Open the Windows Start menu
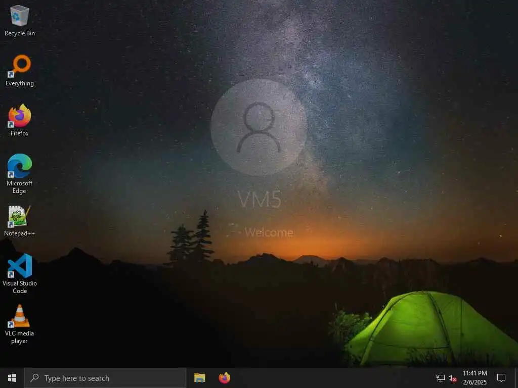Viewport: 518px width, 388px height. coord(12,378)
